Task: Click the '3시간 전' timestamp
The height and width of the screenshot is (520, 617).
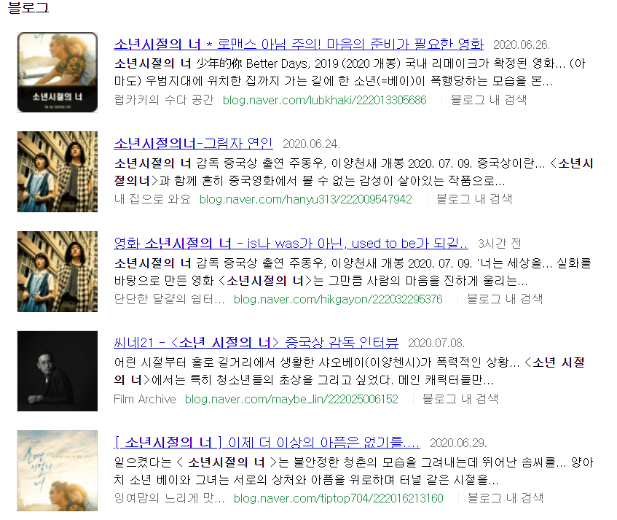Action: point(499,244)
